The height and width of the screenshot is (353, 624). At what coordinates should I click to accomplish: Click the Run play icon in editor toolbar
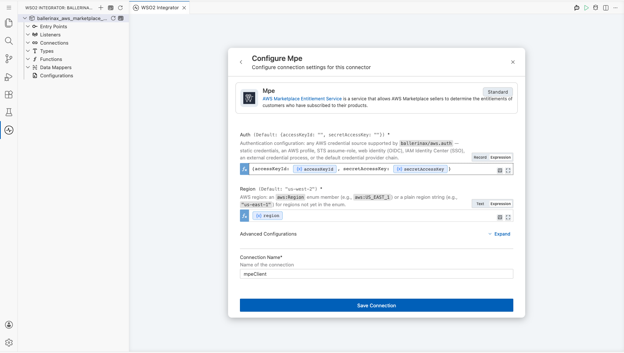click(x=586, y=8)
